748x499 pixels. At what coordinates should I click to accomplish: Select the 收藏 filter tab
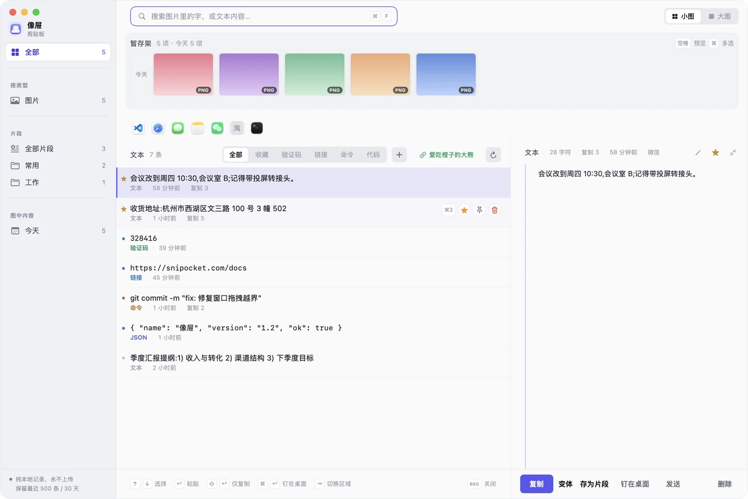[x=262, y=155]
